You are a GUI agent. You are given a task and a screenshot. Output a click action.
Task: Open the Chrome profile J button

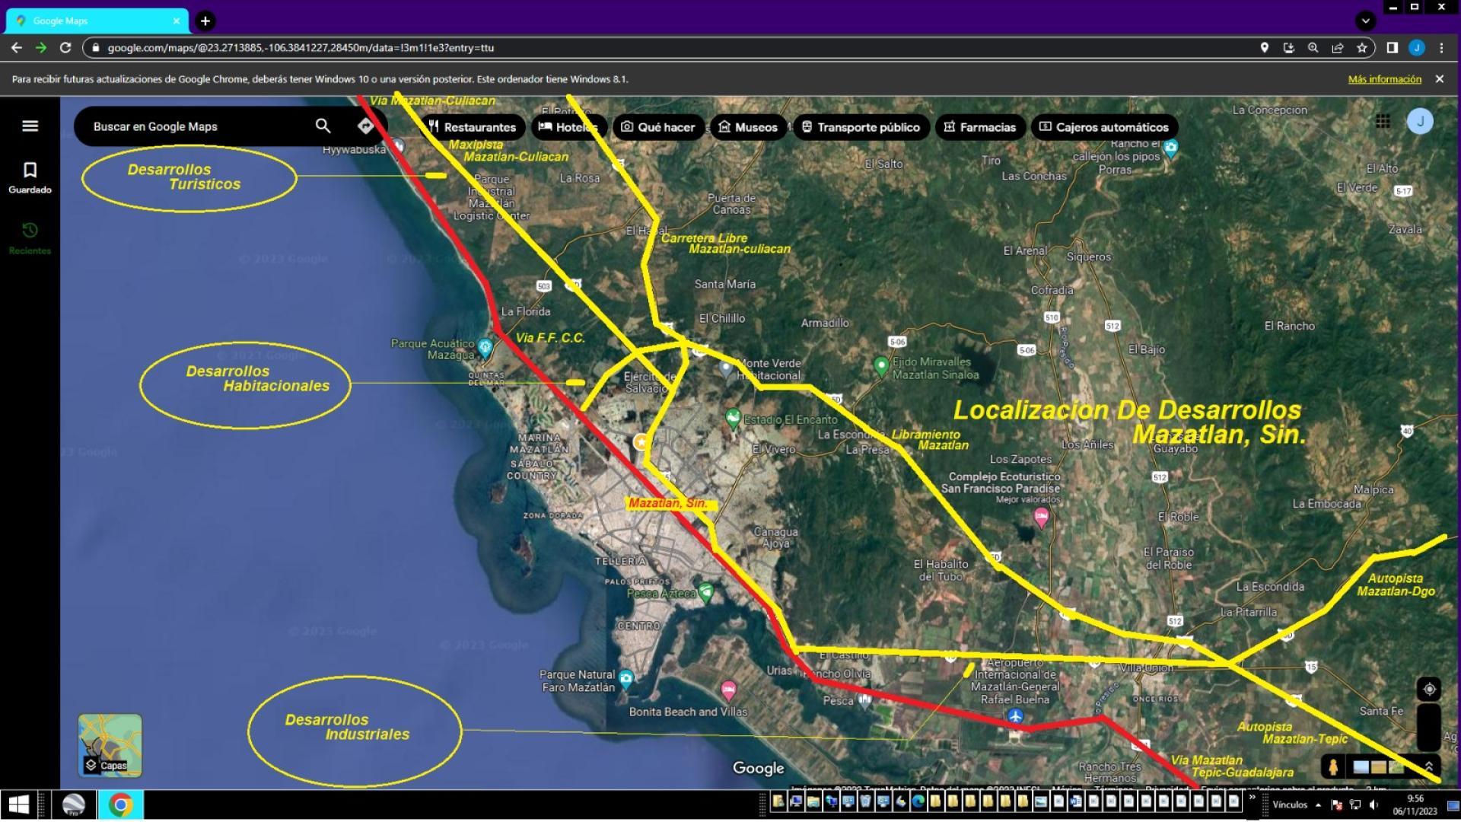point(1416,47)
